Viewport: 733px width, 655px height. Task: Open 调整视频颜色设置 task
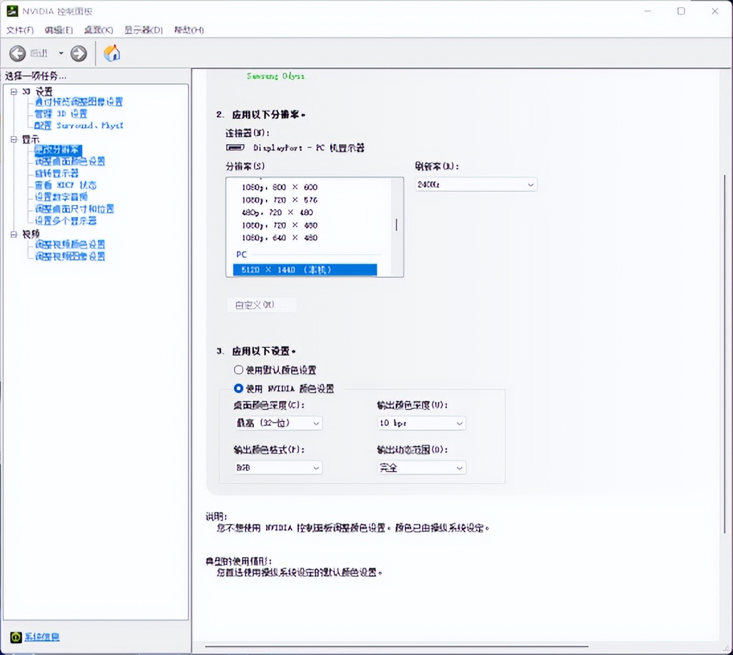(70, 244)
